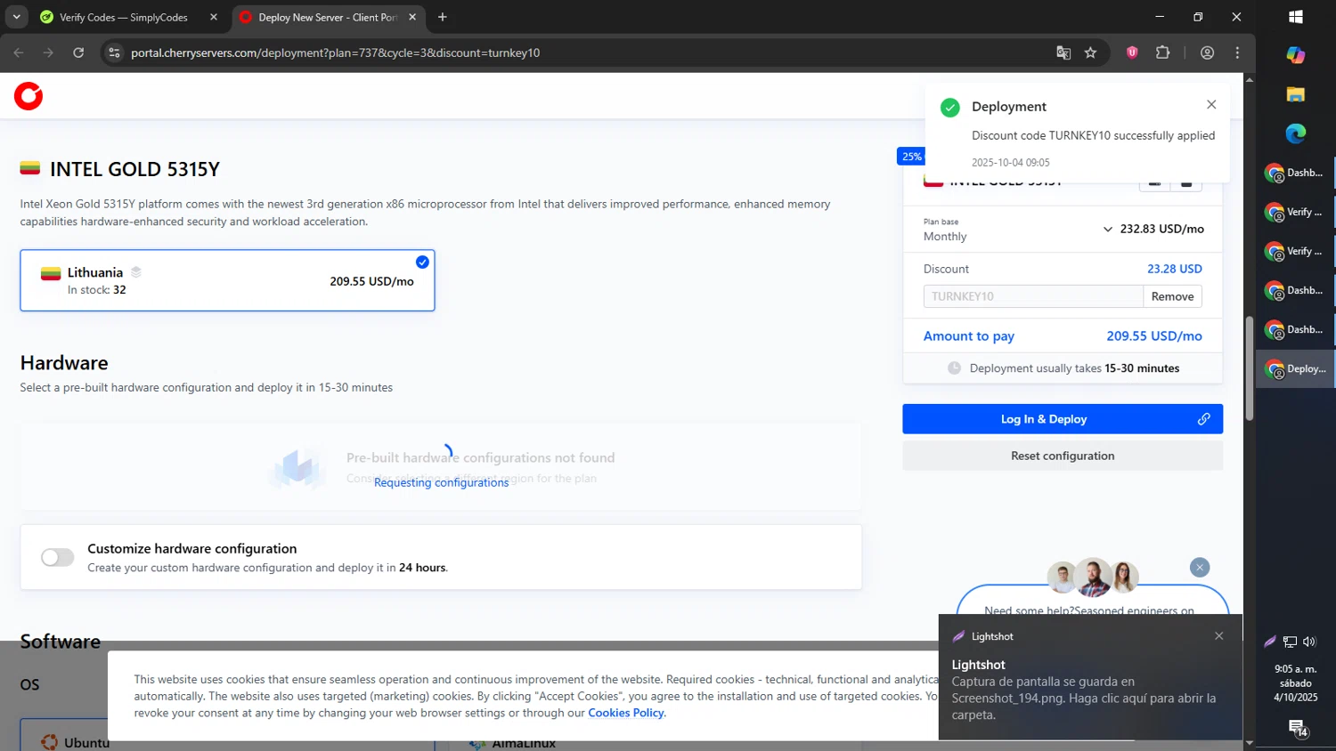Open the Deploy Chrome window in taskbar
1336x751 pixels.
coord(1296,368)
